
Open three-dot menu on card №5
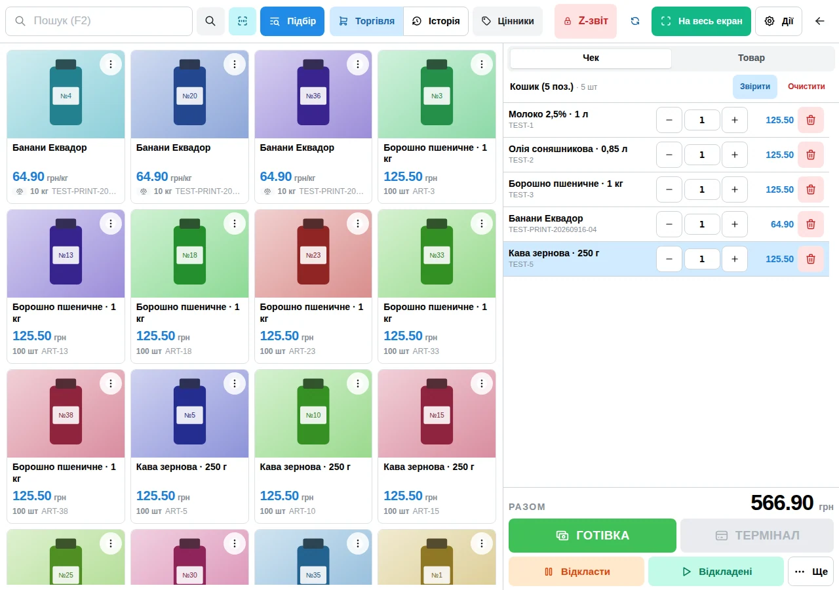coord(235,383)
